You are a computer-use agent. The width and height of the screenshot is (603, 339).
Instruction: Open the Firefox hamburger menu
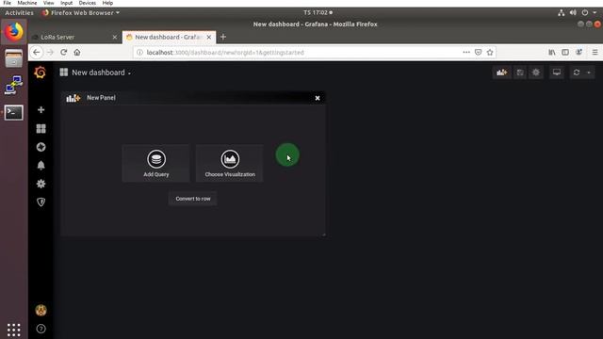pos(595,53)
